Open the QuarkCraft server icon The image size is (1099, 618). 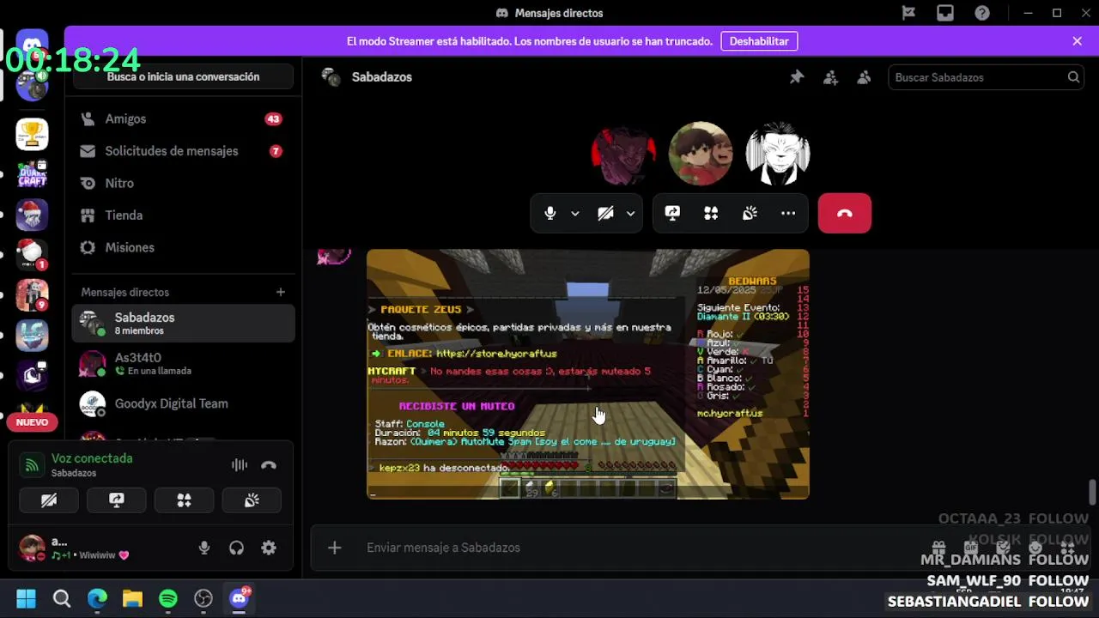tap(32, 174)
